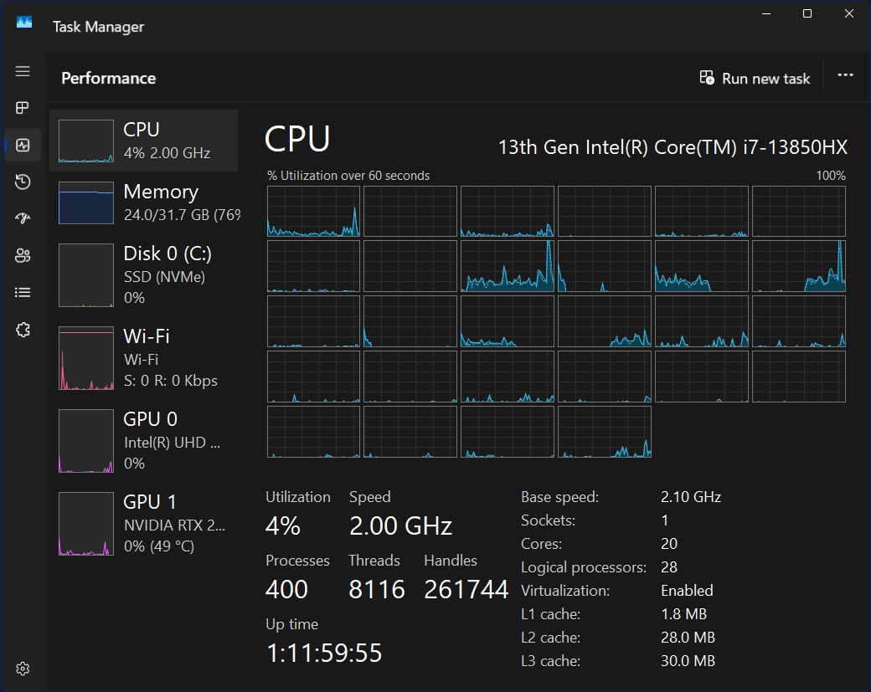This screenshot has width=871, height=692.
Task: View the Wi-Fi network graph
Action: coord(143,357)
